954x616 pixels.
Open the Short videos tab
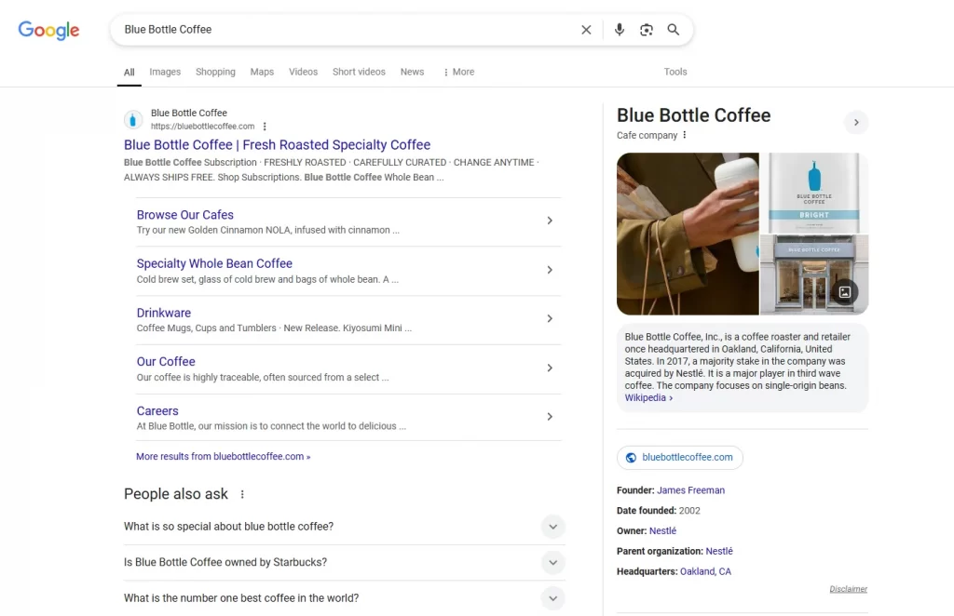(x=359, y=72)
